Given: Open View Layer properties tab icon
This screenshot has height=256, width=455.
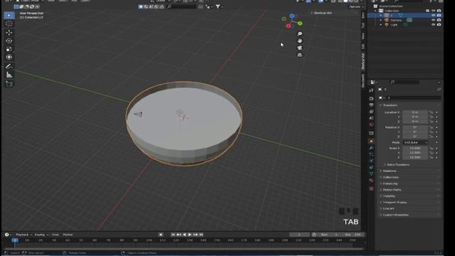Looking at the screenshot, I should [371, 112].
